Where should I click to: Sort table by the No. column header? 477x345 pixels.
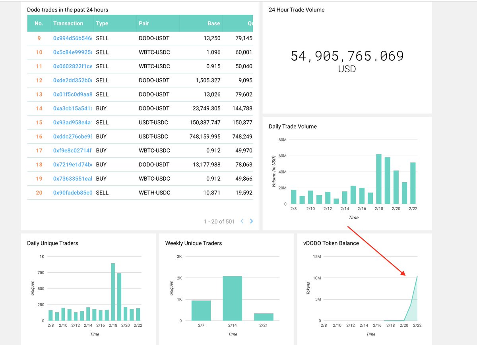[x=39, y=23]
